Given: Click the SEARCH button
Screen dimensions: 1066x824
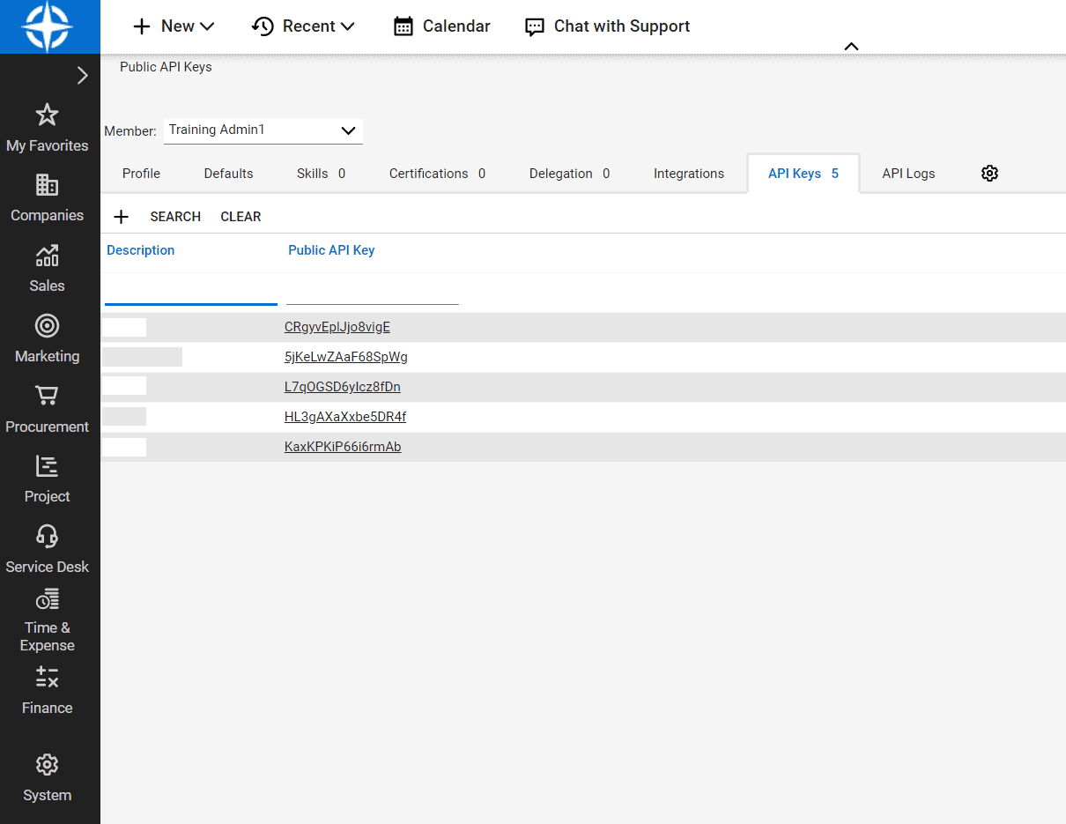Looking at the screenshot, I should [x=175, y=217].
